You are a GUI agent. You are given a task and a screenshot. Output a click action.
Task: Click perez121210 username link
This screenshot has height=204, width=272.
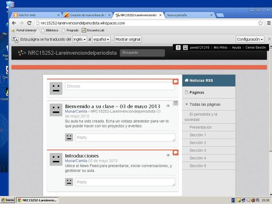pos(199,48)
